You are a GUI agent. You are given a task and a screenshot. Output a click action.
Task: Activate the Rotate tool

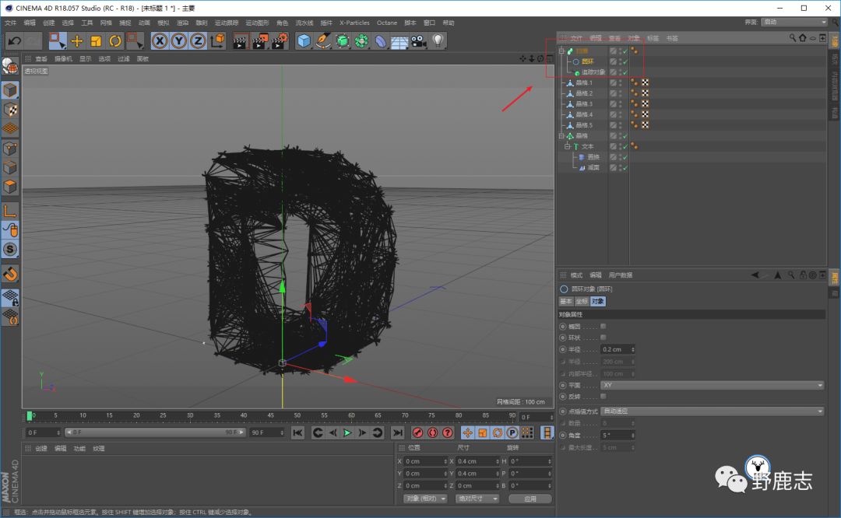(x=115, y=40)
